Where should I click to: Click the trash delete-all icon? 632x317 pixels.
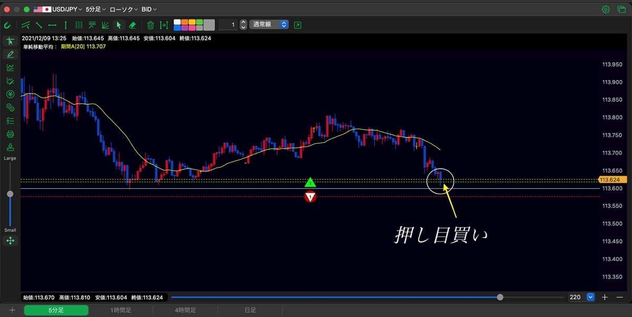(x=150, y=25)
